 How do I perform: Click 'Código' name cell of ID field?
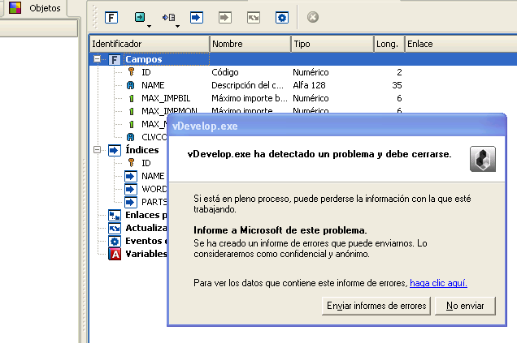point(225,72)
